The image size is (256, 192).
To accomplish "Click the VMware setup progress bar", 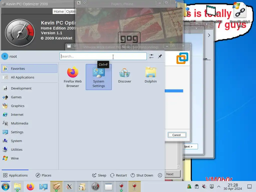I will click(x=174, y=91).
